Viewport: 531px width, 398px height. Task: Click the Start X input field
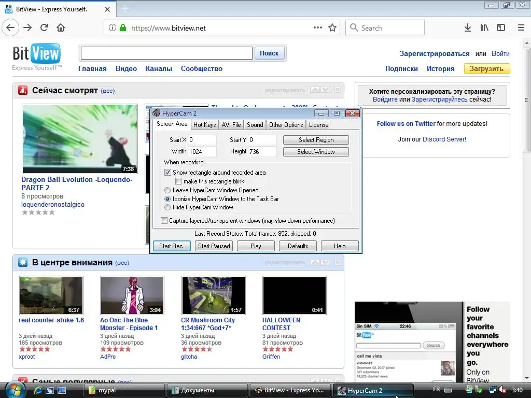[x=202, y=140]
